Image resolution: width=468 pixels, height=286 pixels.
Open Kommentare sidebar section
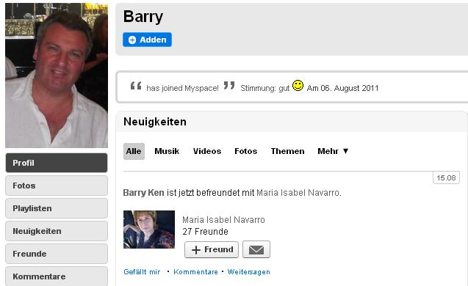[x=57, y=276]
